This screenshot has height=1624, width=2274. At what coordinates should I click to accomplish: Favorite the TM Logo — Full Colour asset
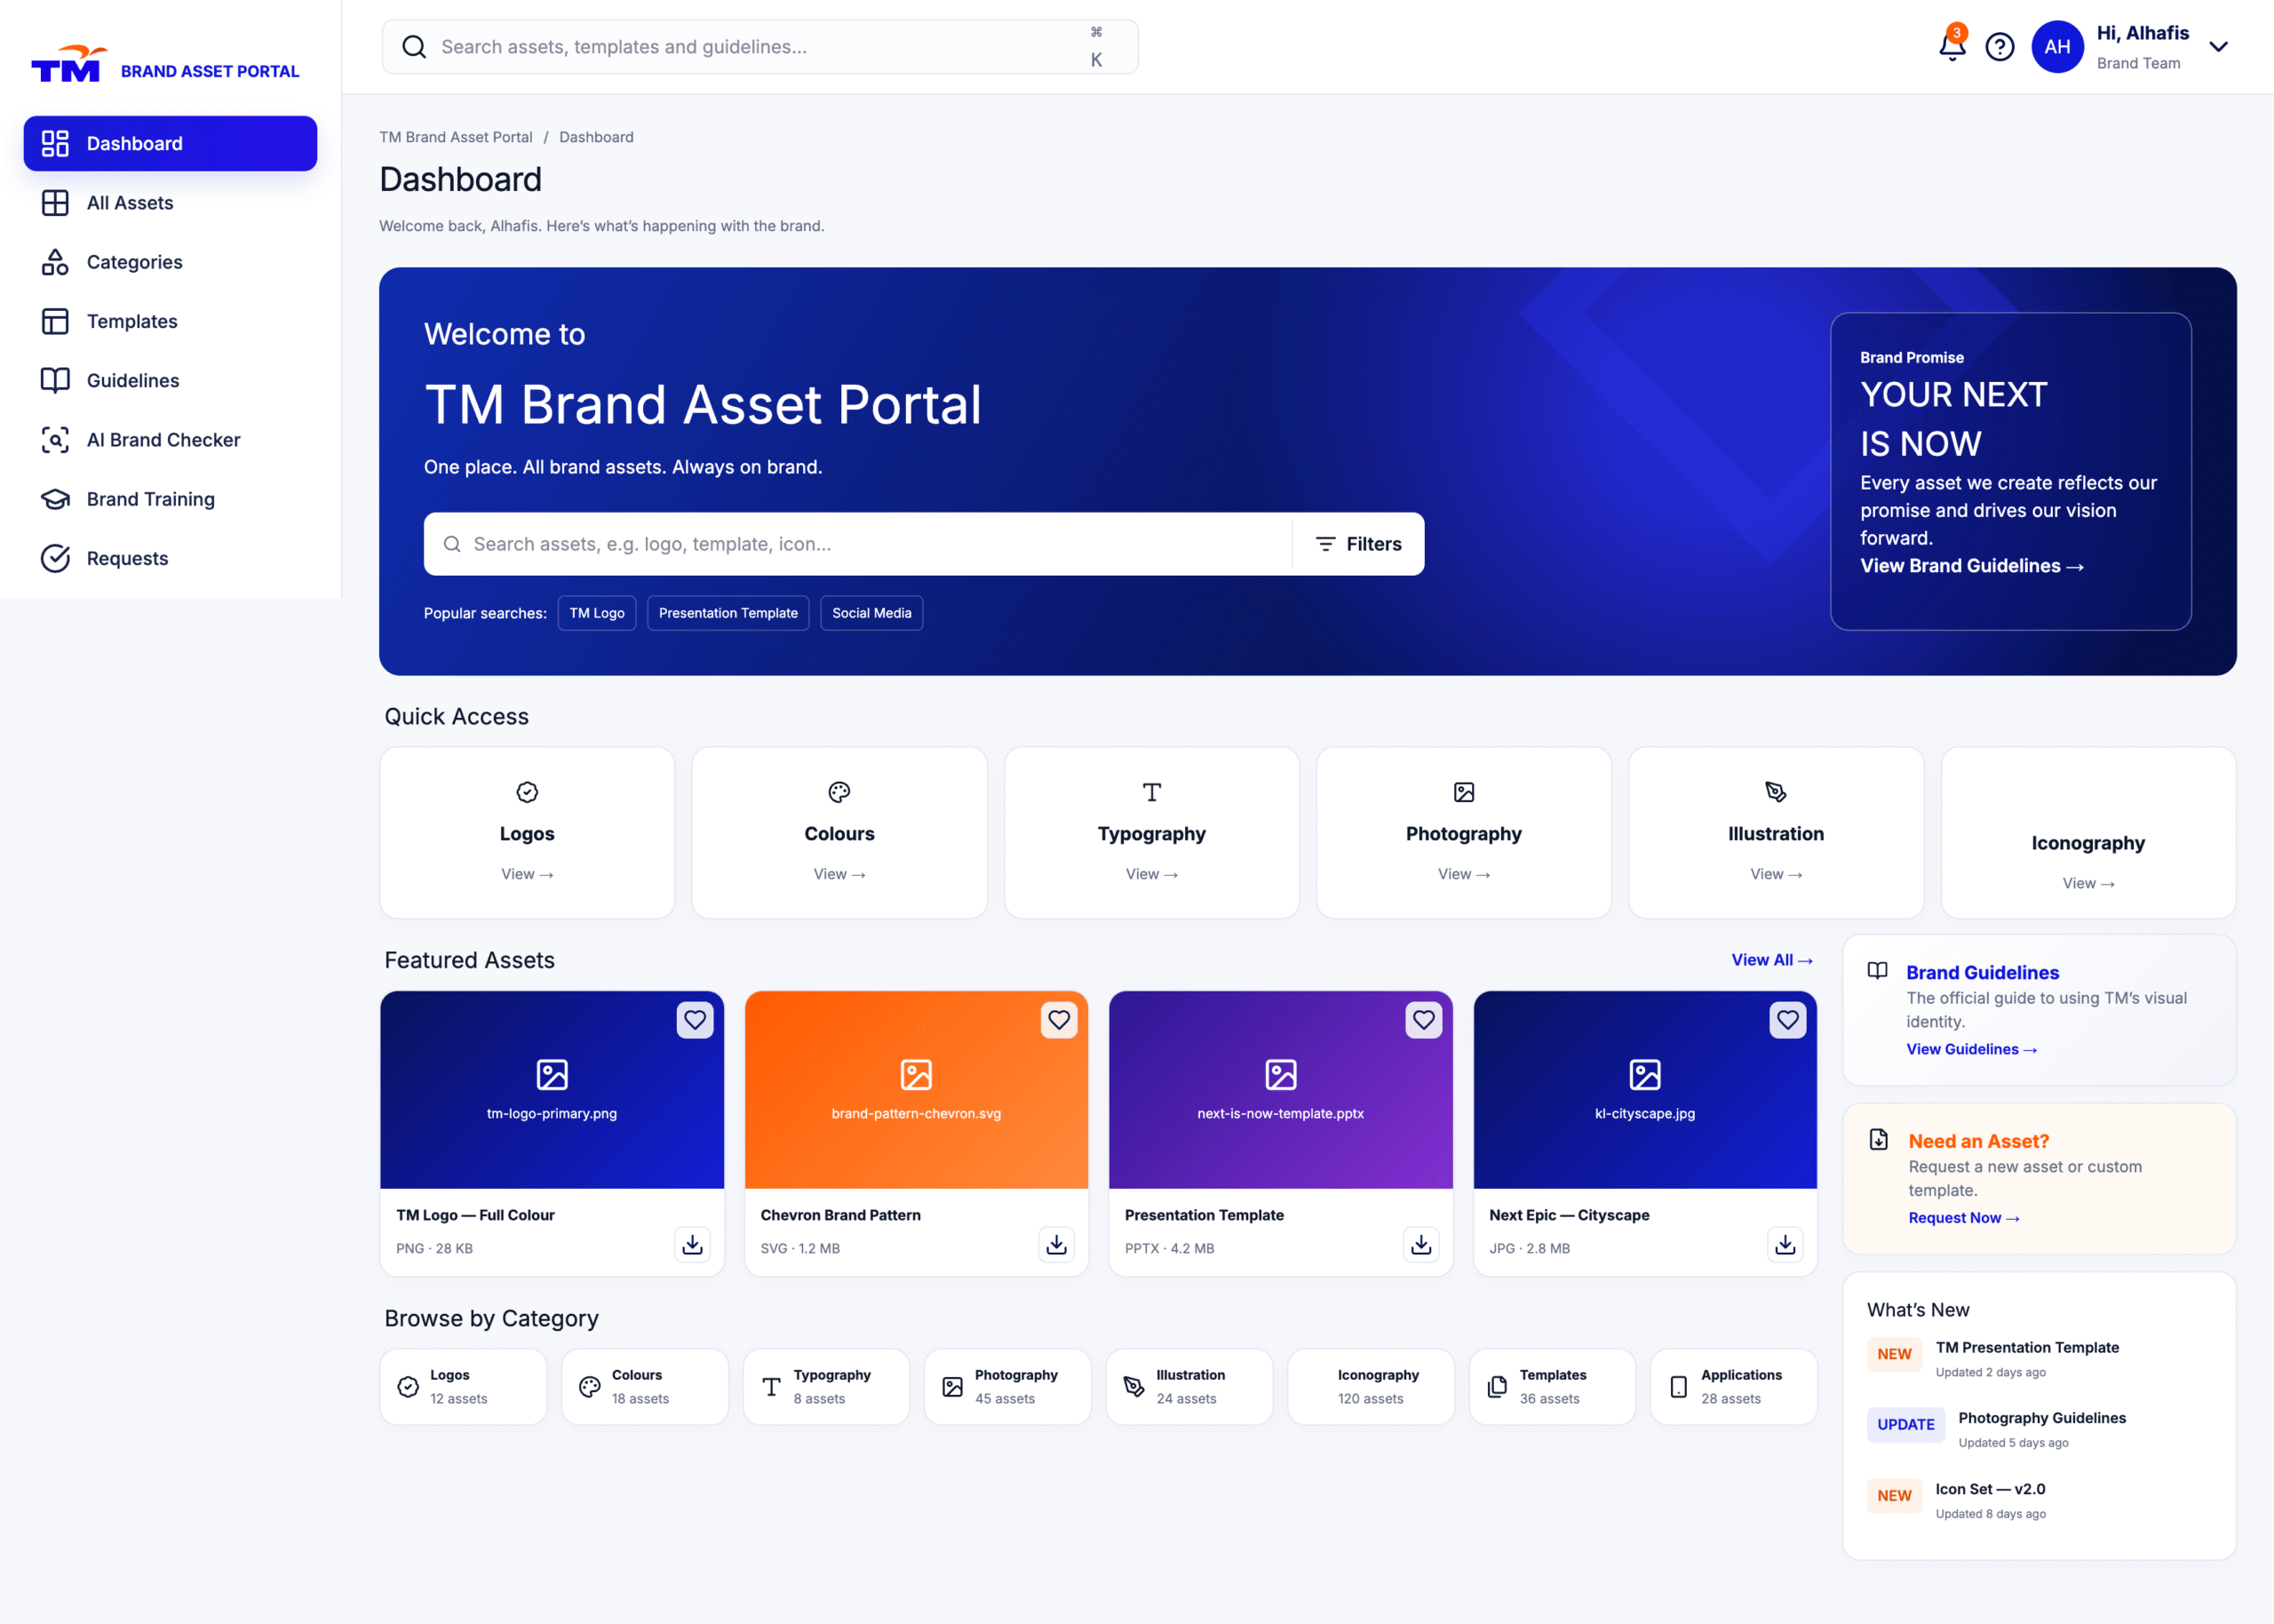point(695,1020)
